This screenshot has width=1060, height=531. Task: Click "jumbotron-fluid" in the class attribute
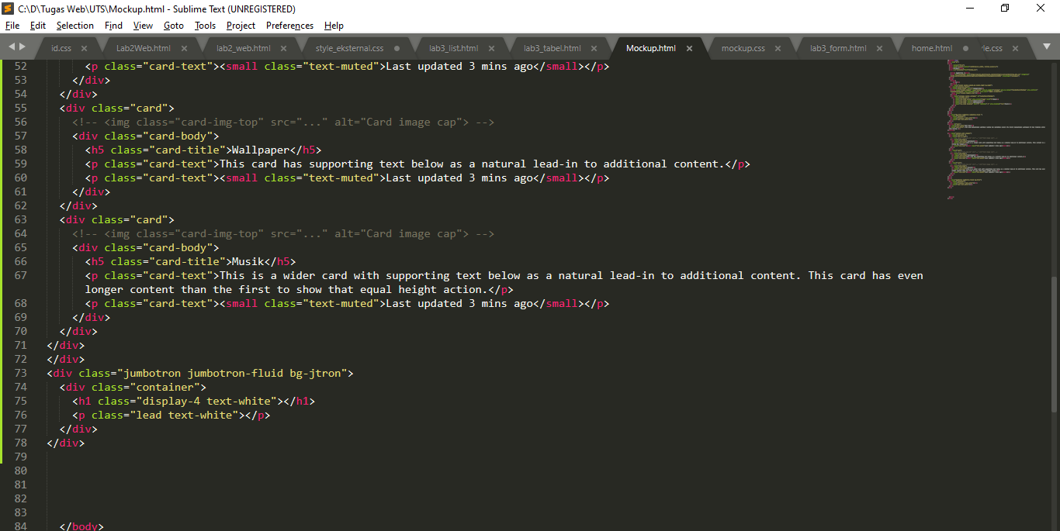click(235, 373)
